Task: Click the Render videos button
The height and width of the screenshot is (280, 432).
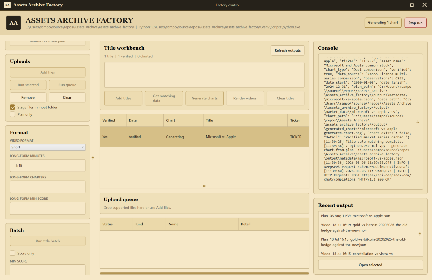Action: 245,98
